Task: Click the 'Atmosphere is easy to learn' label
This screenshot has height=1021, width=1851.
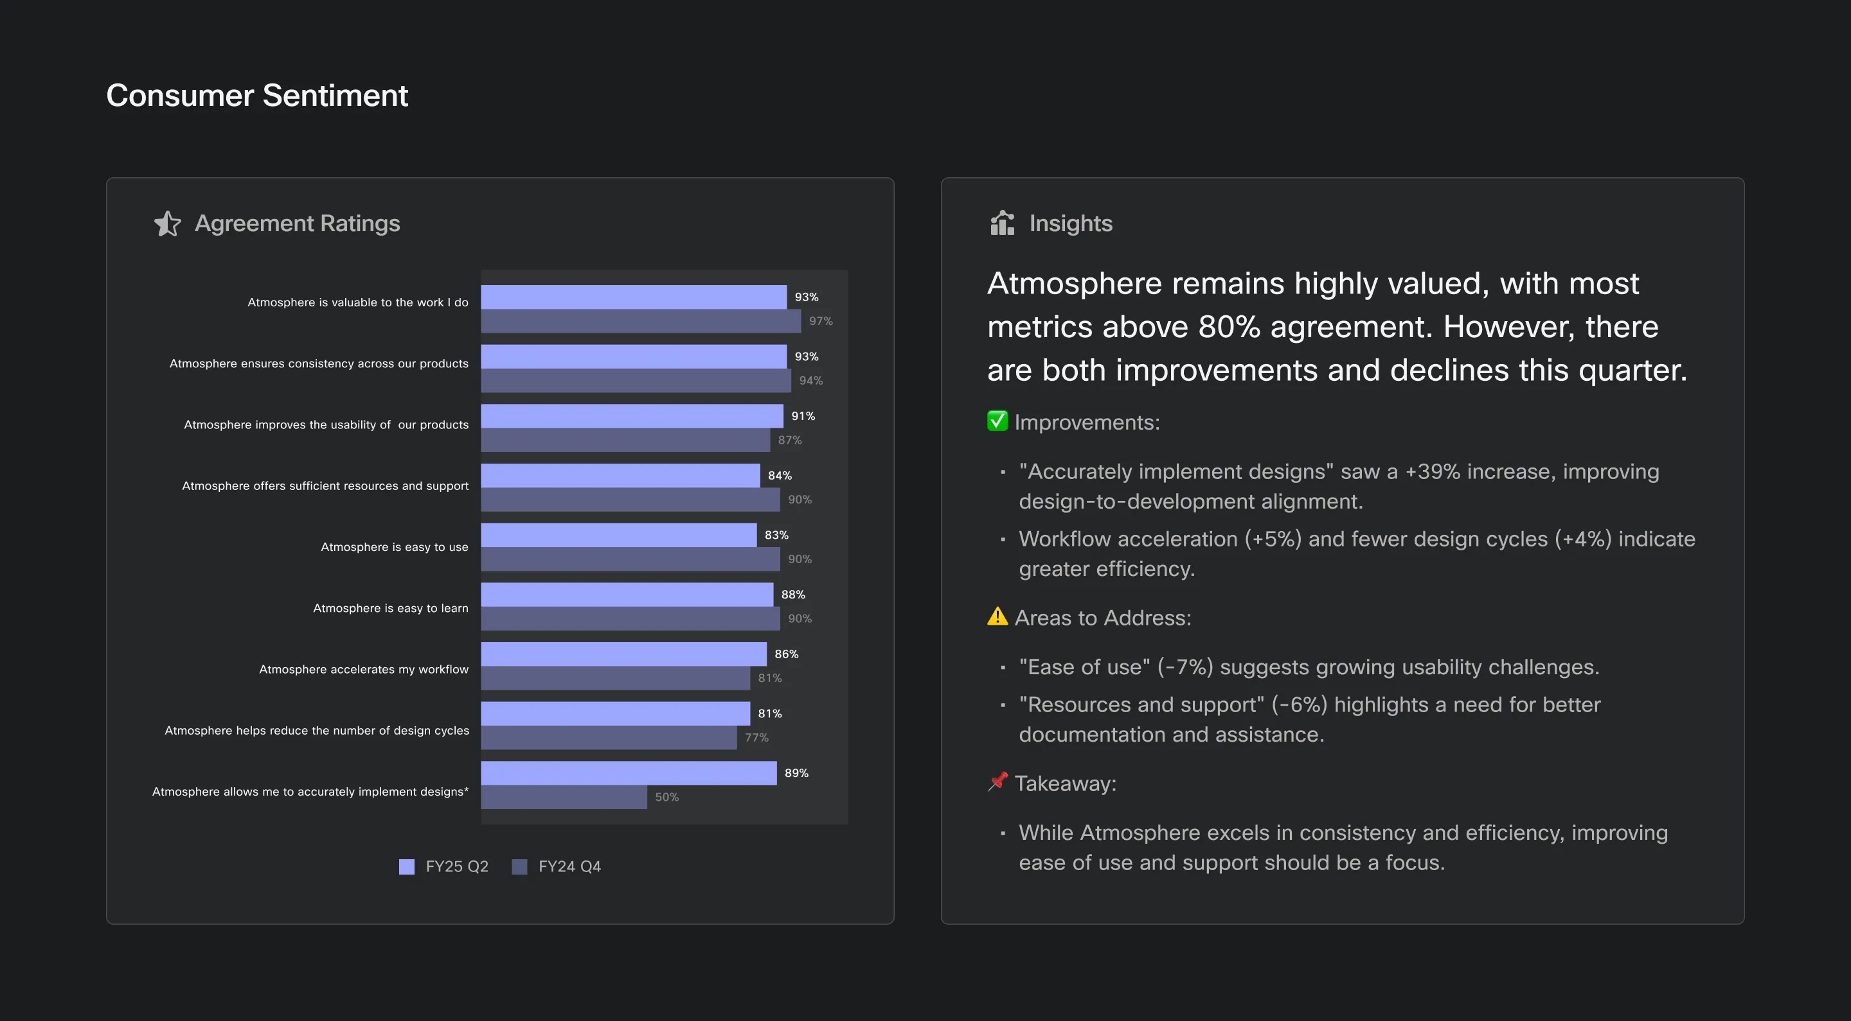Action: pyautogui.click(x=390, y=608)
